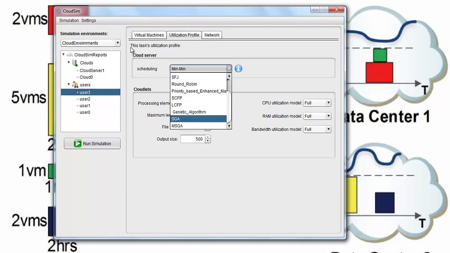
Task: Choose SCFP from the scheduling list
Action: coord(199,98)
